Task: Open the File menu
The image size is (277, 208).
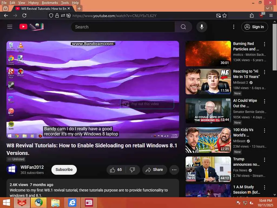Action: pos(4,3)
